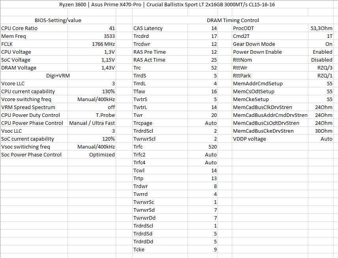Select the CPU Core Ratio value 41
Image resolution: width=338 pixels, height=258 pixels.
[92, 28]
